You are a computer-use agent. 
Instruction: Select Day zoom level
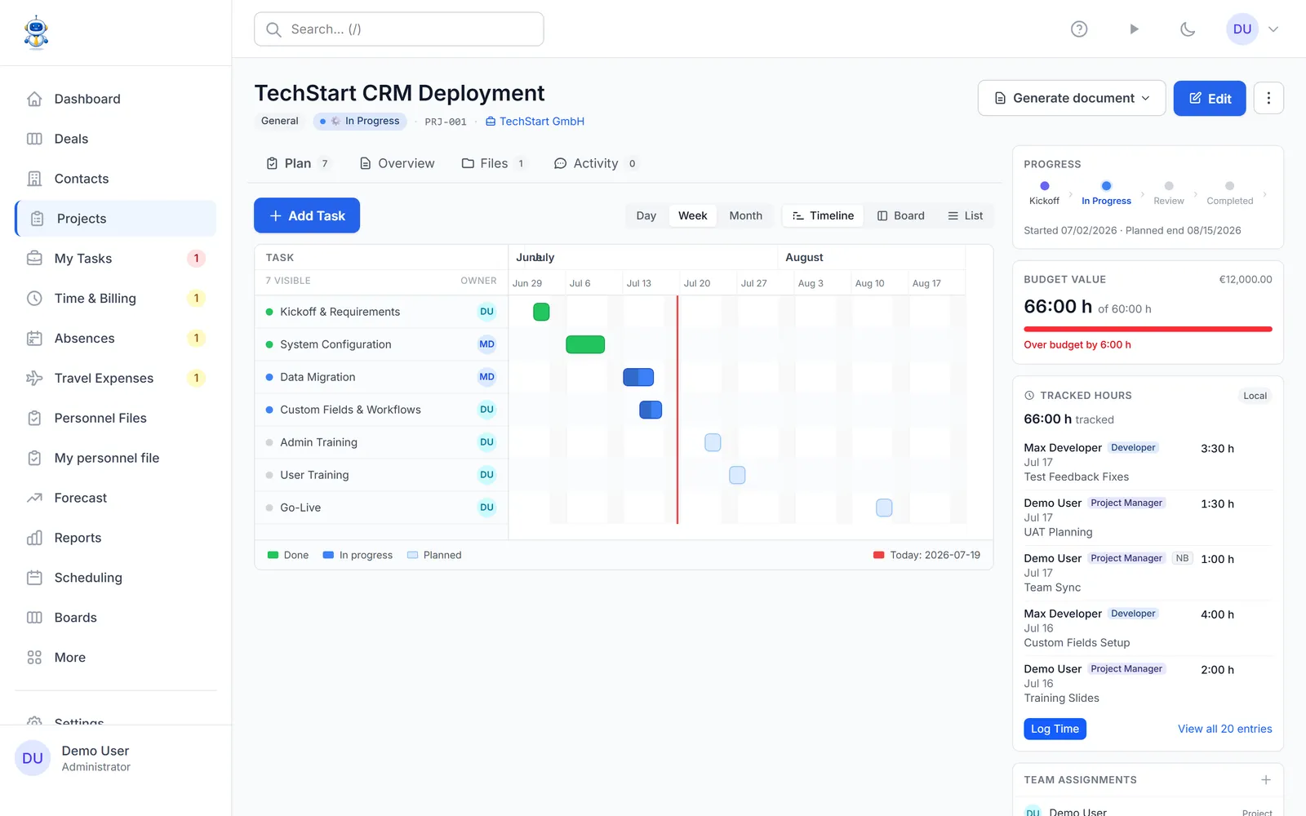(x=646, y=215)
